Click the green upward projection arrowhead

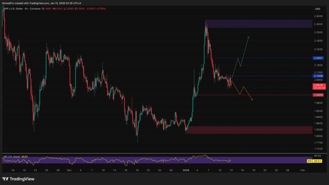(248, 38)
